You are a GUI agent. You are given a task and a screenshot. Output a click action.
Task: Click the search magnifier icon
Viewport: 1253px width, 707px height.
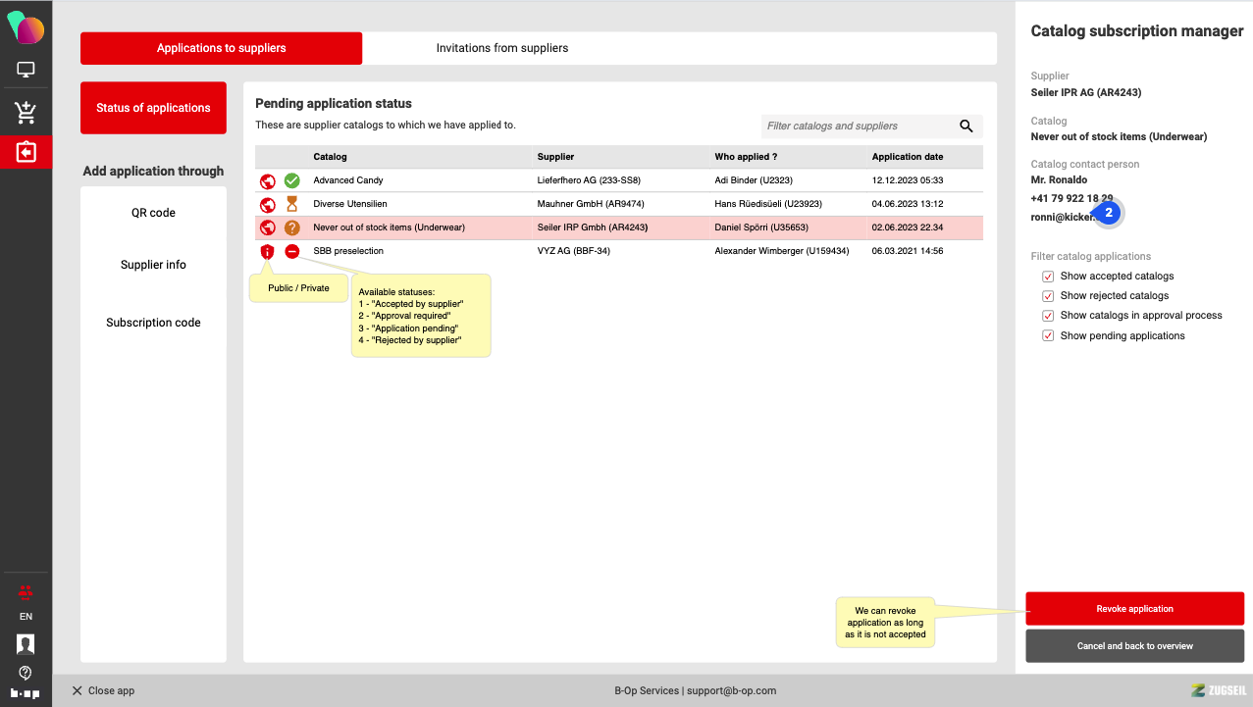[966, 126]
